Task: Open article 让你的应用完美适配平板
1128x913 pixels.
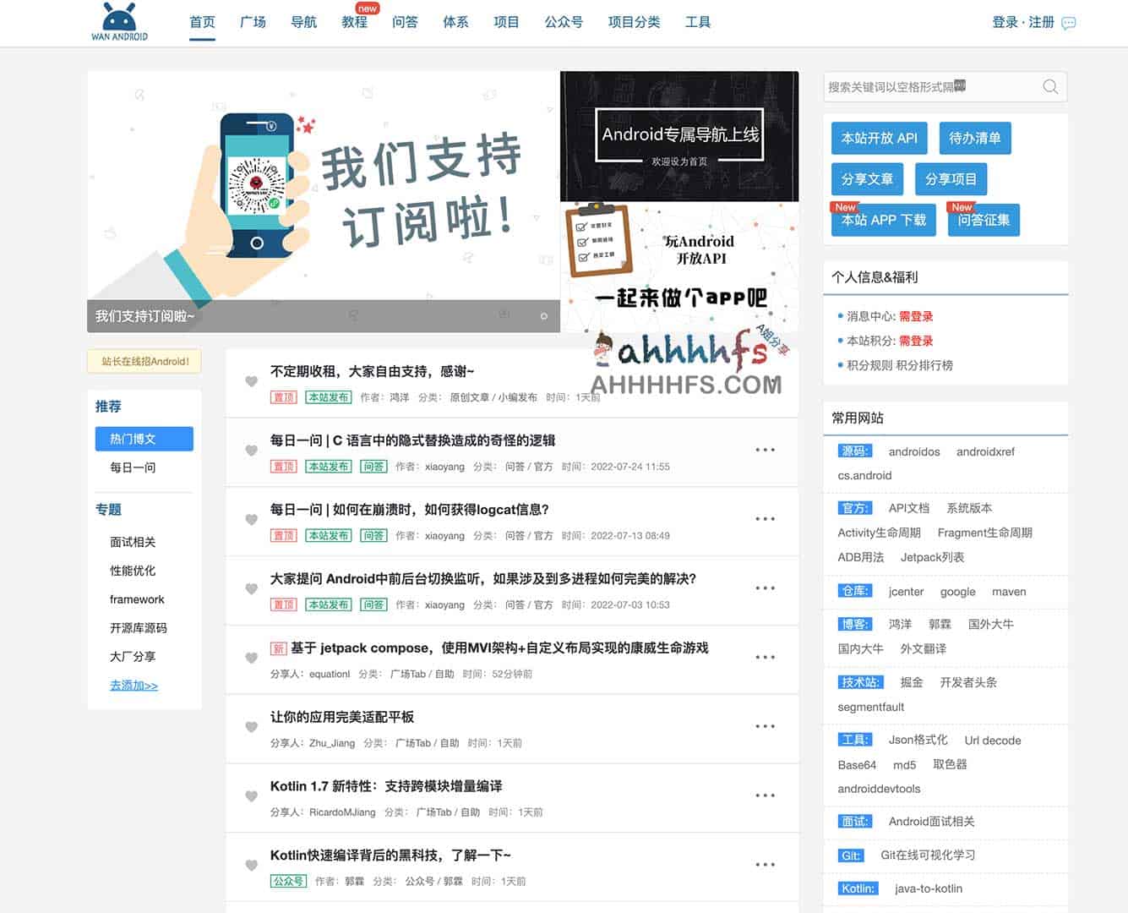Action: (342, 717)
